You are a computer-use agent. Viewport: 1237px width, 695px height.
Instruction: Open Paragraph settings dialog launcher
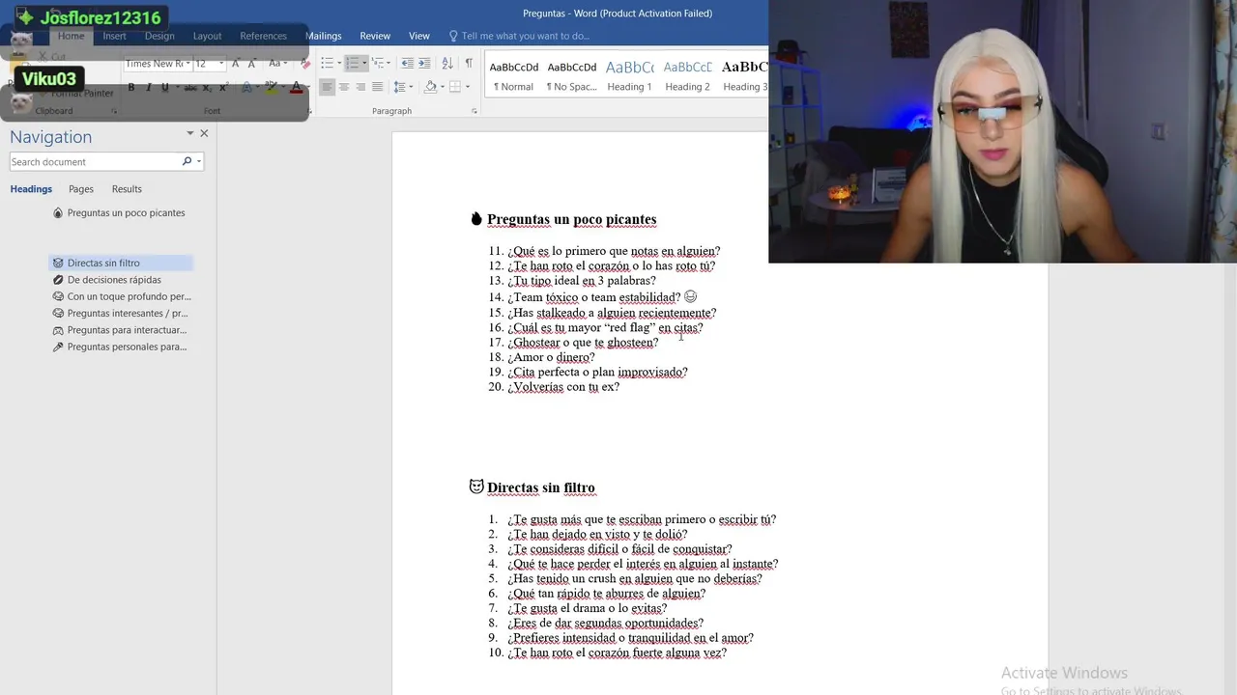click(474, 111)
